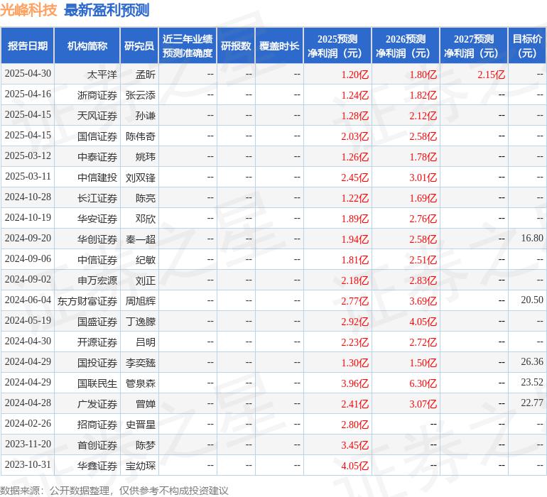This screenshot has height=497, width=547.
Task: Select the 近三年业绩预测准确度 column header
Action: point(188,46)
